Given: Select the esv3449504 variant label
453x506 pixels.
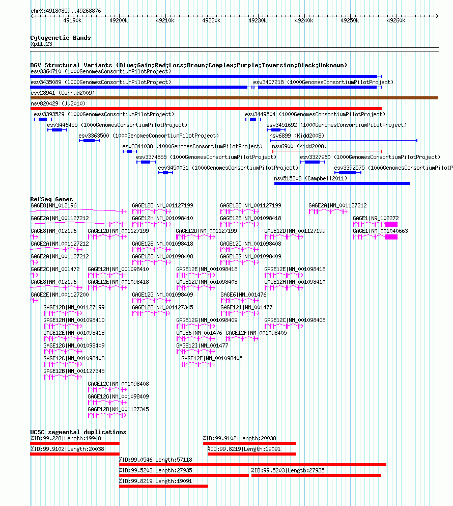Looking at the screenshot, I should (x=315, y=114).
